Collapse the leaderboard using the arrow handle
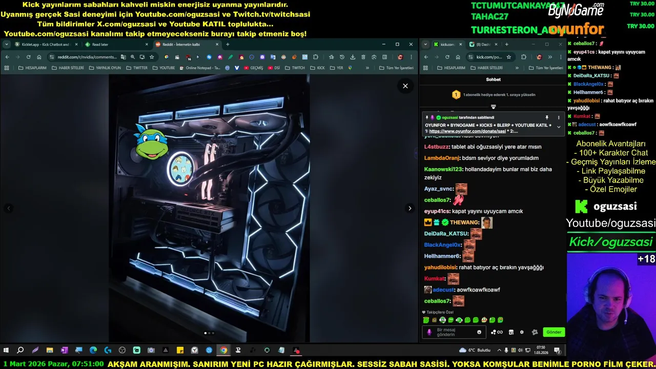The image size is (656, 369). tap(494, 107)
